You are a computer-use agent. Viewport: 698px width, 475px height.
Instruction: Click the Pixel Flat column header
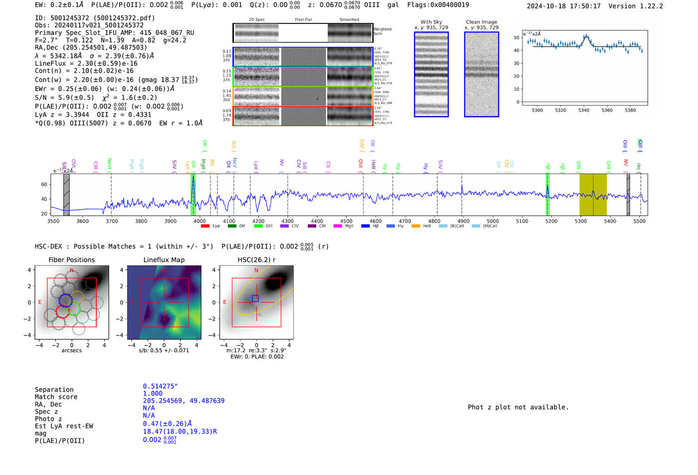[303, 20]
